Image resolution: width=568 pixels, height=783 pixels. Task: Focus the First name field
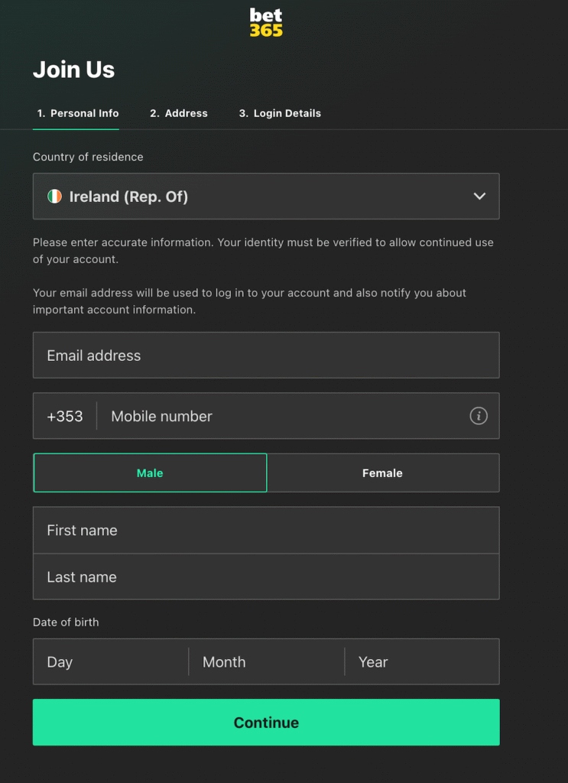(266, 530)
